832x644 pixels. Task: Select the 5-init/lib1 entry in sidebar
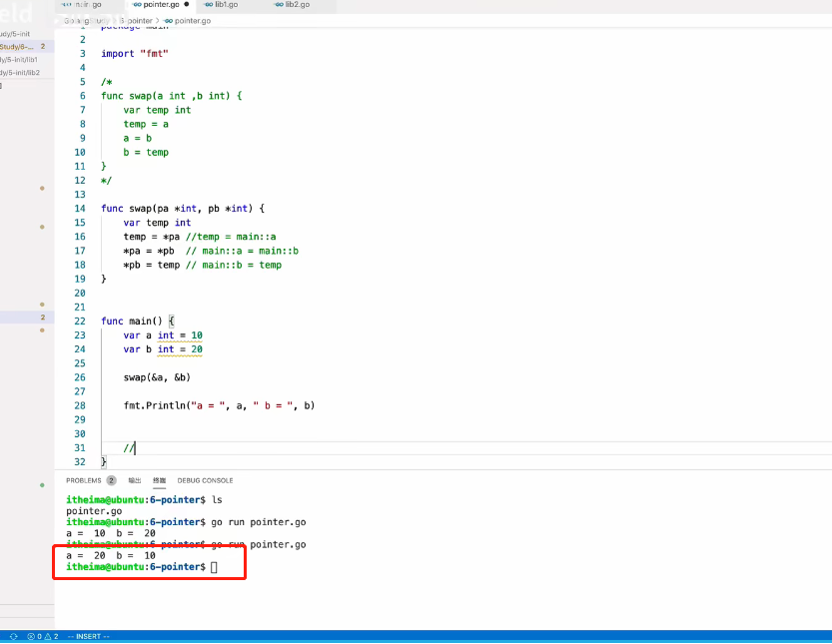tap(20, 60)
